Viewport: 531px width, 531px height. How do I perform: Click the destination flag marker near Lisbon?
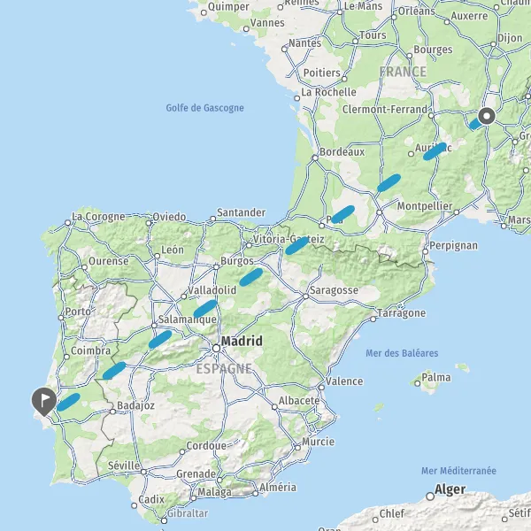click(x=44, y=401)
